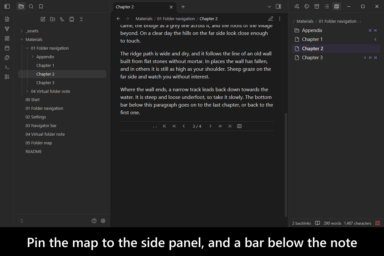Jump to last file in bottom navigator bar

pos(230,126)
